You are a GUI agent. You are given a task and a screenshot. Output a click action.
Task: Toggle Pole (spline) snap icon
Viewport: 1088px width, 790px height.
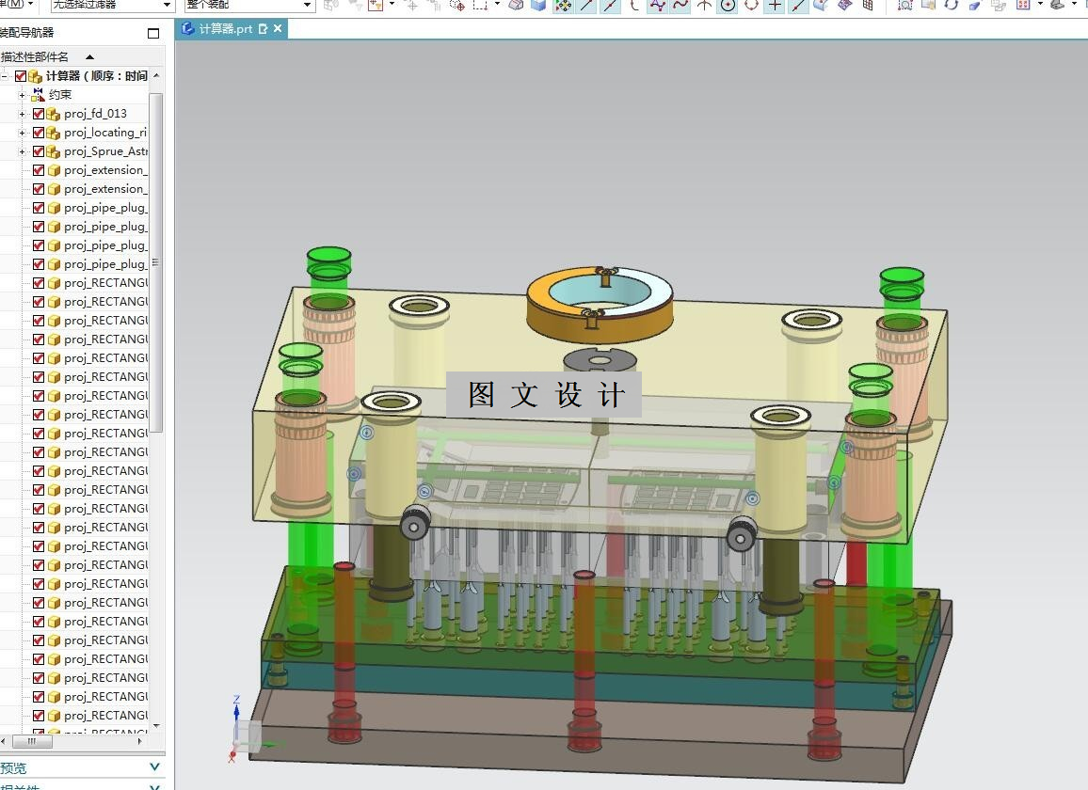point(656,5)
